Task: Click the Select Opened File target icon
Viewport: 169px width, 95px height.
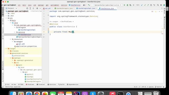Action: [x=27, y=8]
